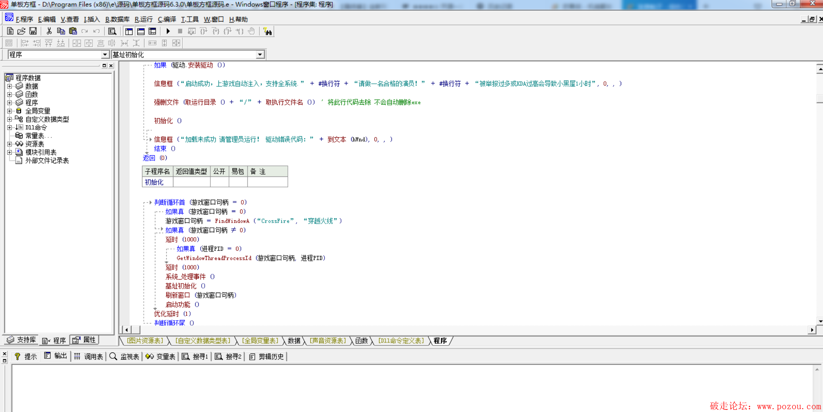Expand the 程序 tree node
Image resolution: width=823 pixels, height=412 pixels.
(x=10, y=102)
